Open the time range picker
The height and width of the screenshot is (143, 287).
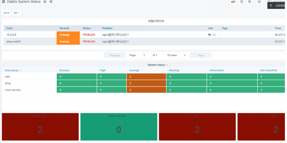[x=275, y=2]
